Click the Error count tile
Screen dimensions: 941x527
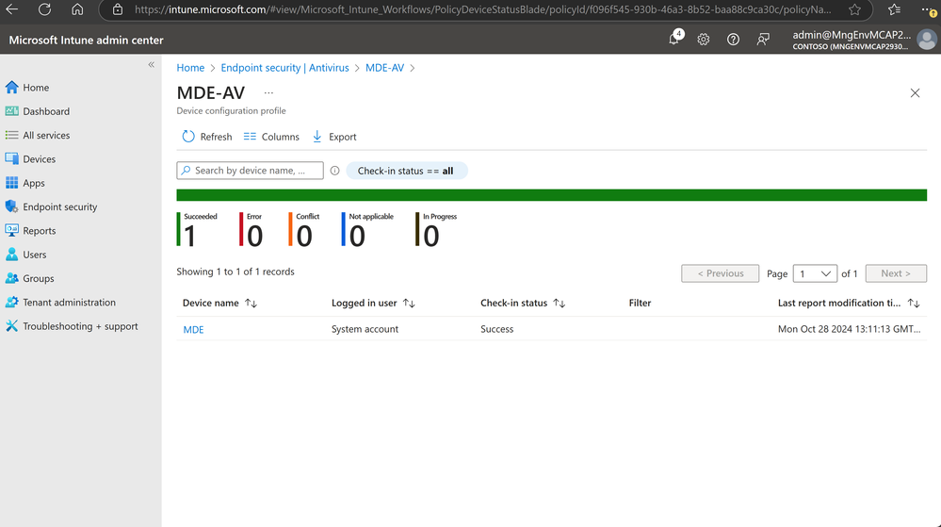251,229
